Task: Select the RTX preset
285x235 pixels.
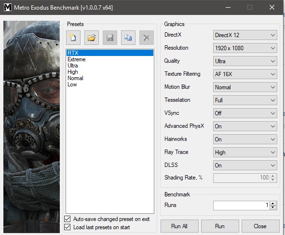Action: [110, 53]
